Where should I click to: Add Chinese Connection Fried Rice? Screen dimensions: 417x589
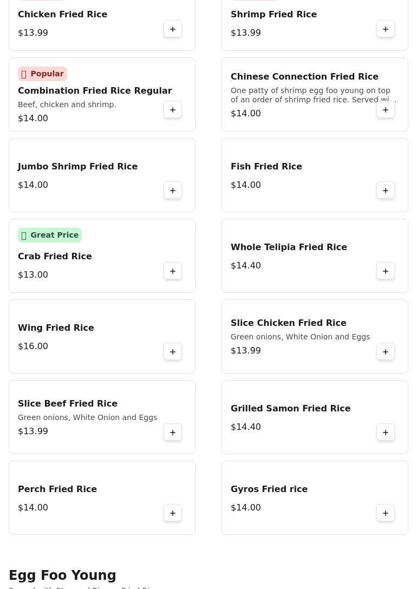[x=386, y=110]
